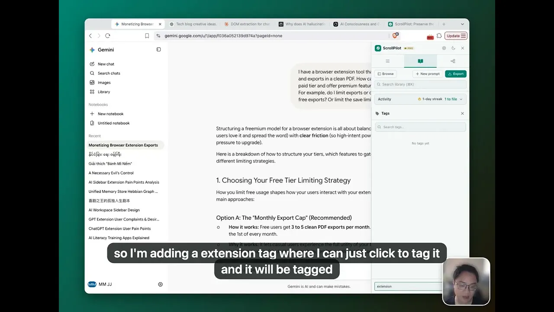The image size is (554, 312).
Task: Click the Tags label icon
Action: (377, 114)
